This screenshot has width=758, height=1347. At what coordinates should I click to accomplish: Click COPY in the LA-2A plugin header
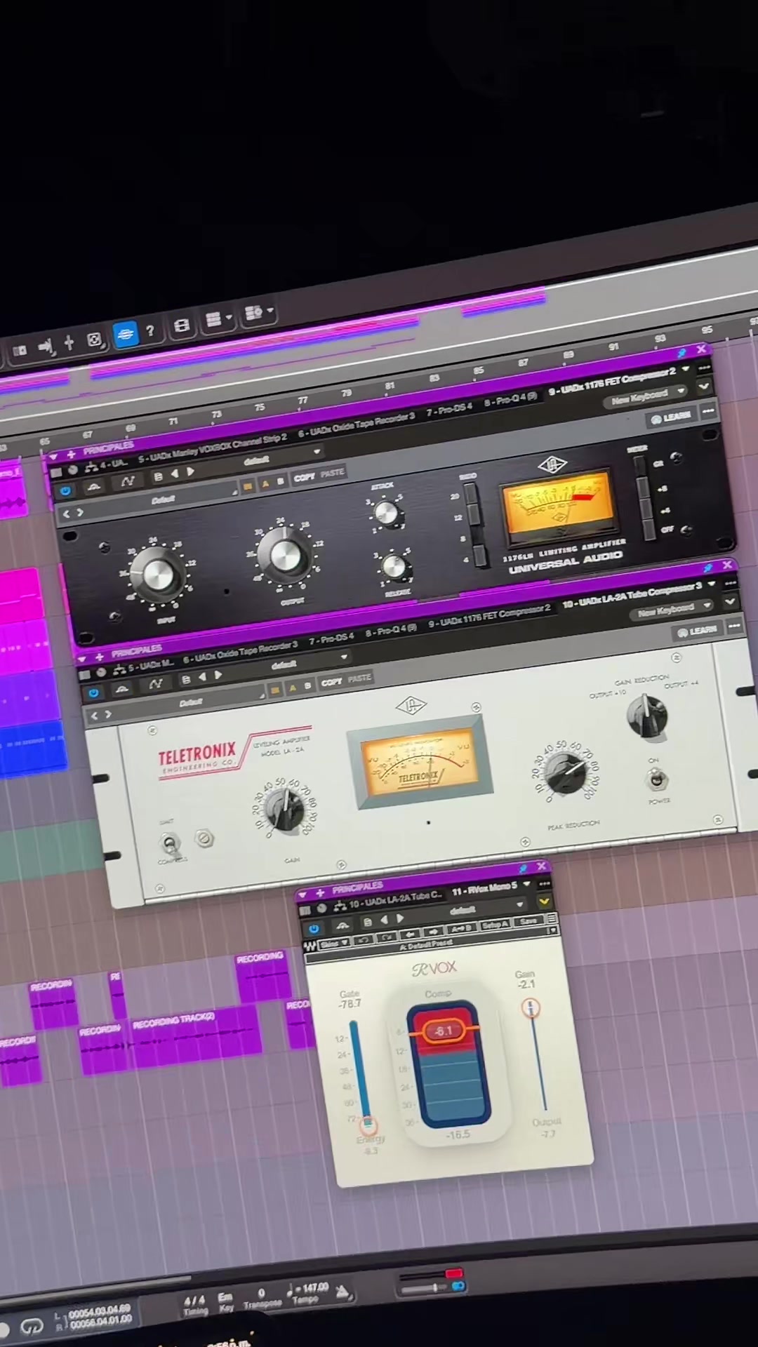pyautogui.click(x=331, y=682)
